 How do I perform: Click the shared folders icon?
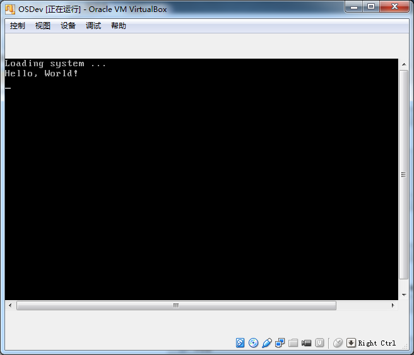[293, 343]
